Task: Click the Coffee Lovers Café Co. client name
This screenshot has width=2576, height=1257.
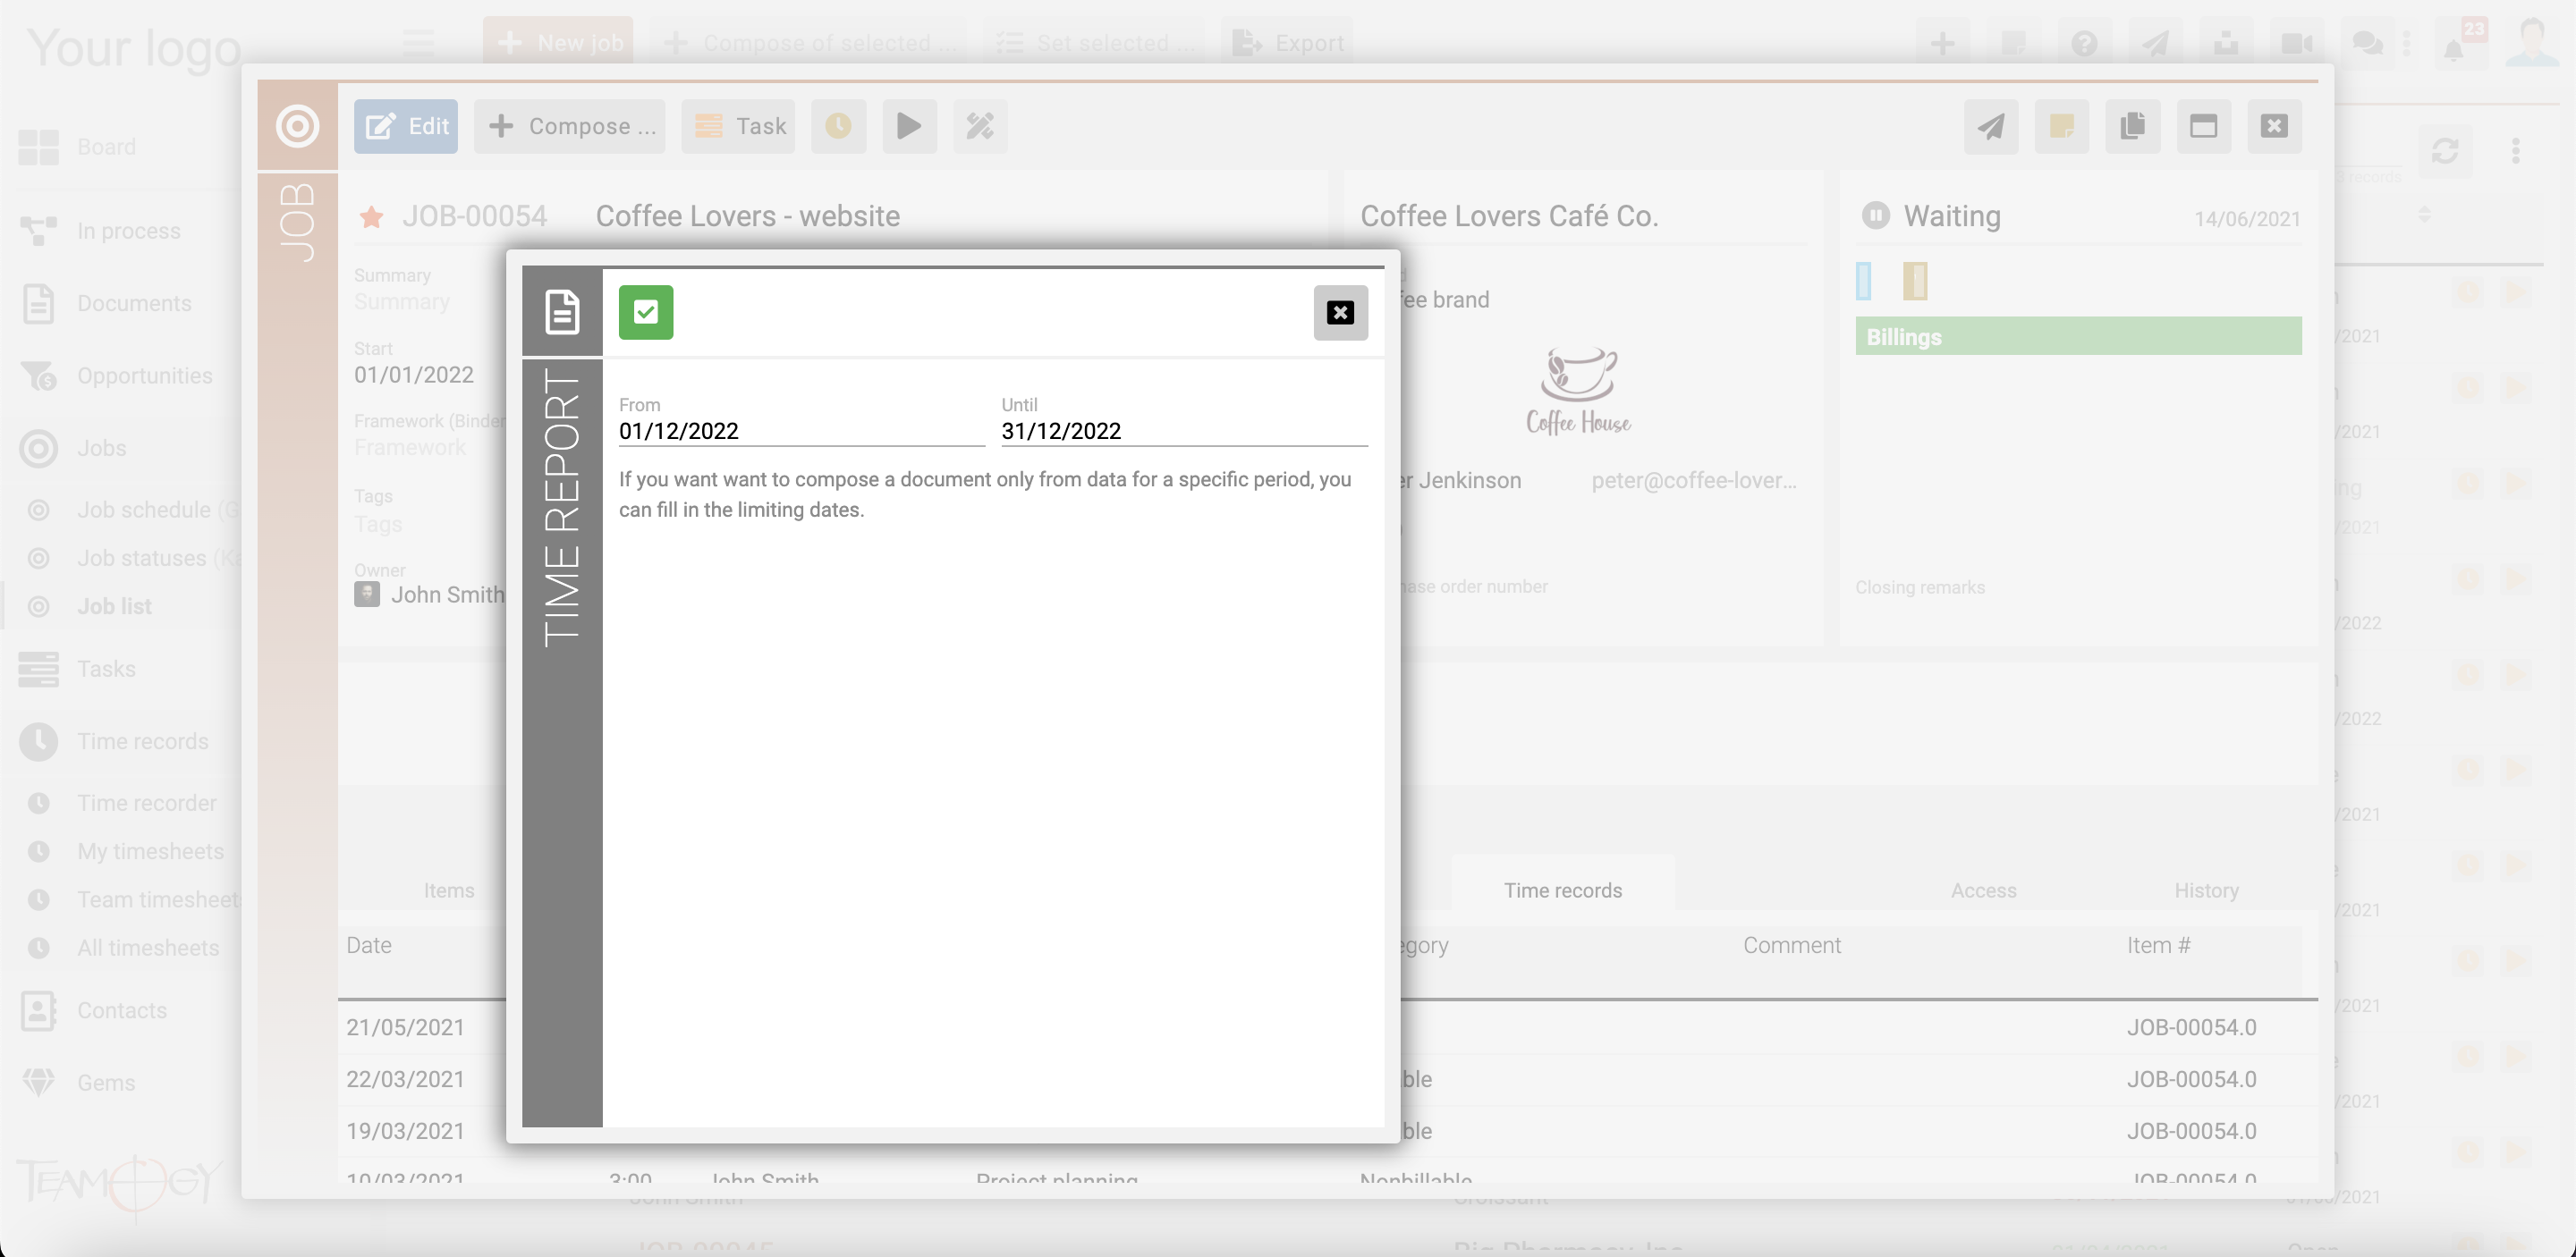Action: [x=1509, y=215]
